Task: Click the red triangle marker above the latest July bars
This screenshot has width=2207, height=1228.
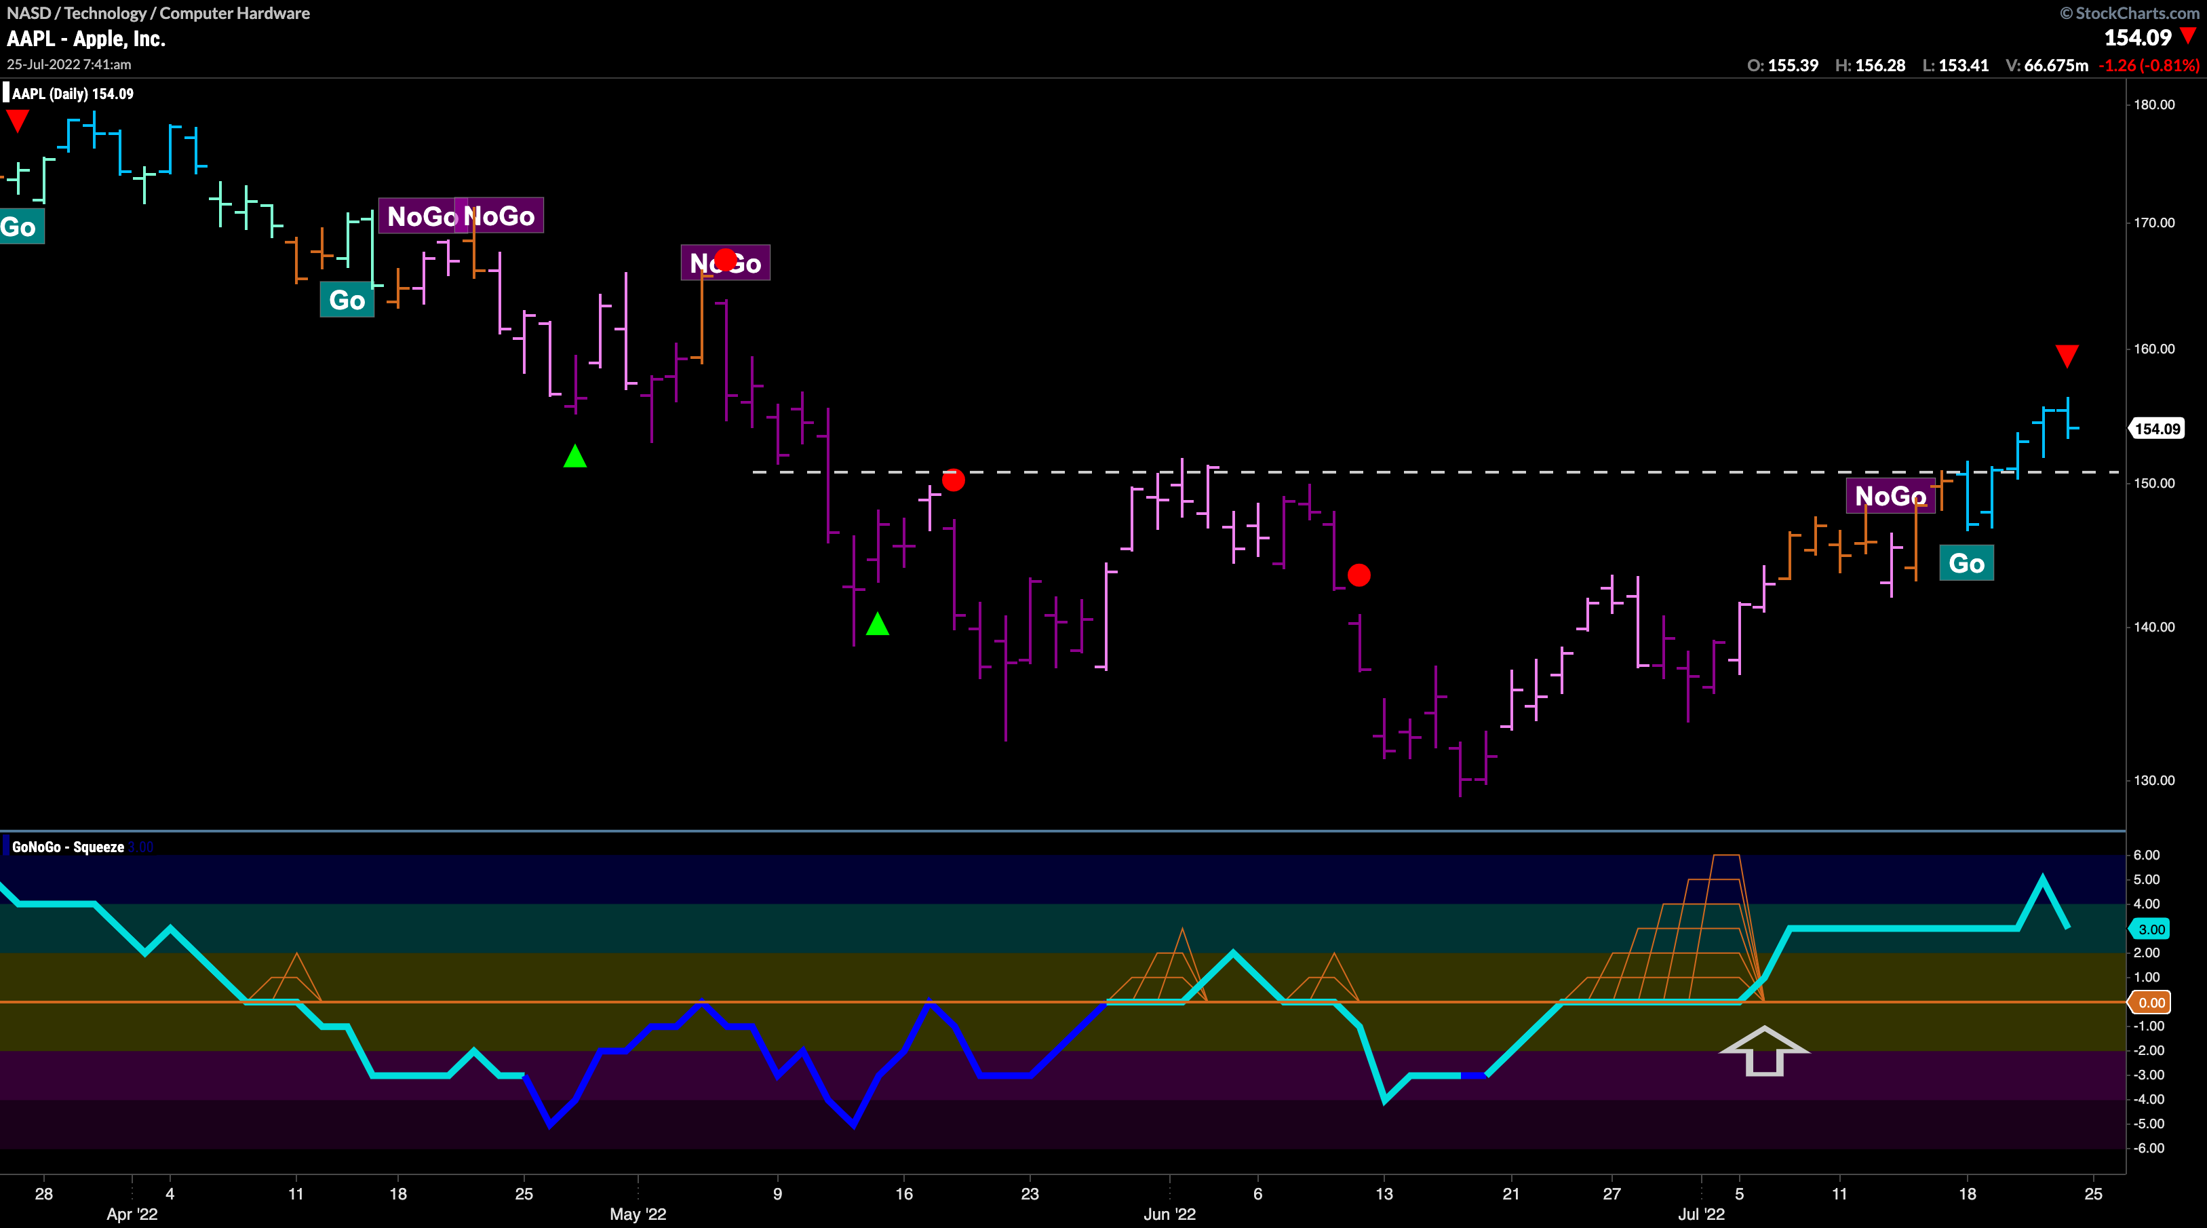Action: [2067, 356]
